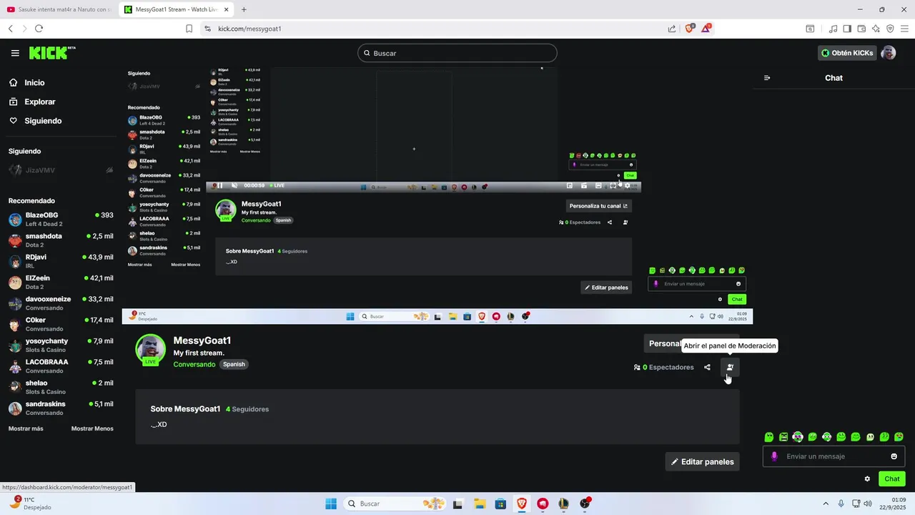The image size is (915, 515).
Task: Open LACOBRAAA recommended channel
Action: [61, 366]
